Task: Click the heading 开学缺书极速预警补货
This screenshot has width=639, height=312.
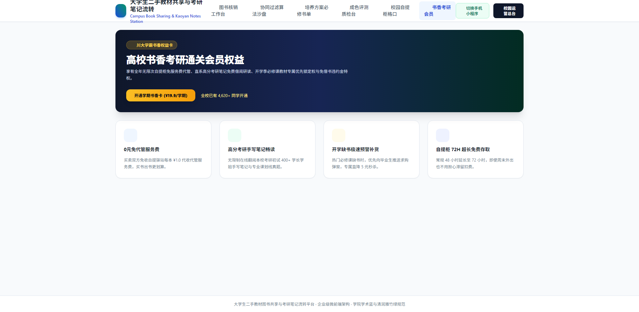Action: (x=355, y=149)
